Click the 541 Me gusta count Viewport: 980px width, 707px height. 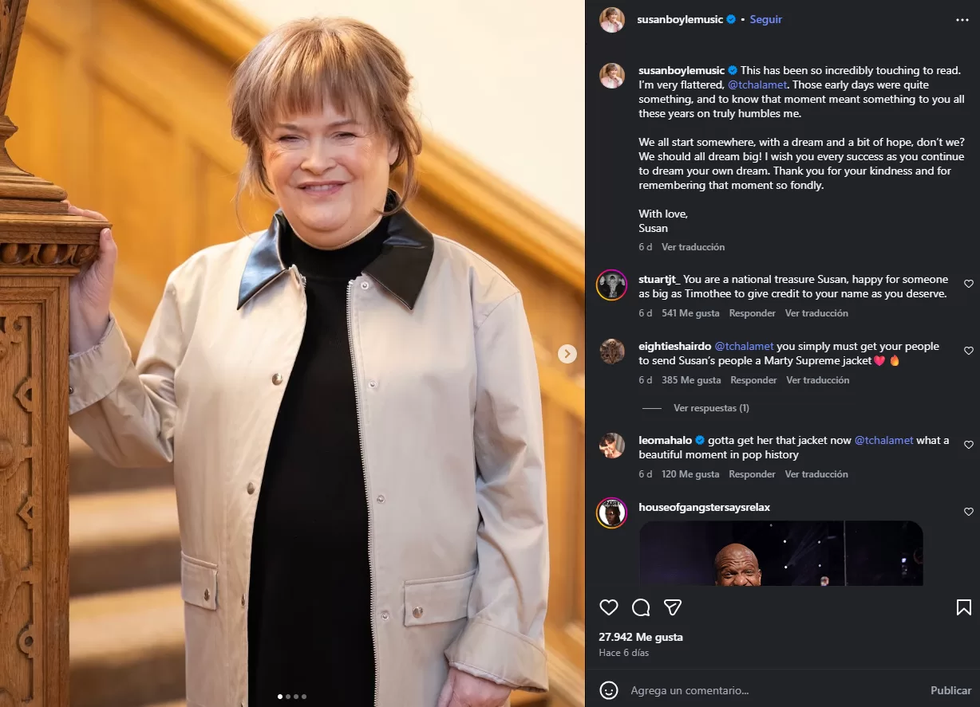[690, 313]
